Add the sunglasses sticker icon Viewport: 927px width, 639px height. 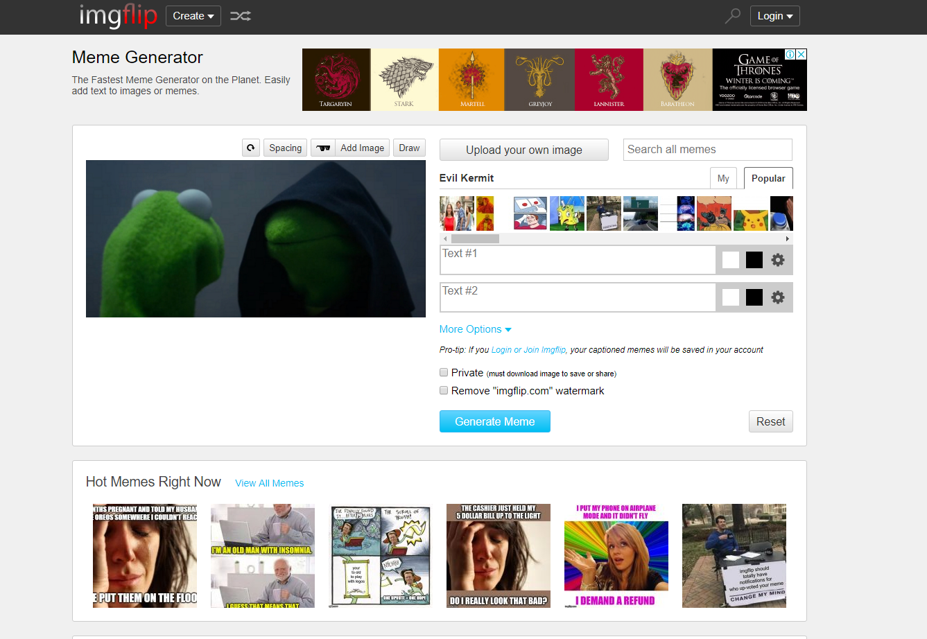(323, 148)
